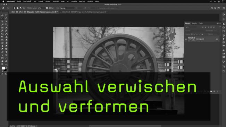Create a new layer using panel bottom icon

point(214,91)
